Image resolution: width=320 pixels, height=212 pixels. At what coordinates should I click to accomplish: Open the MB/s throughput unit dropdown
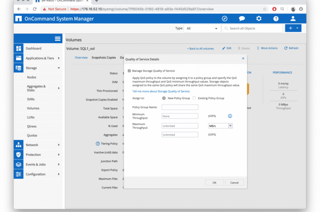coord(220,126)
